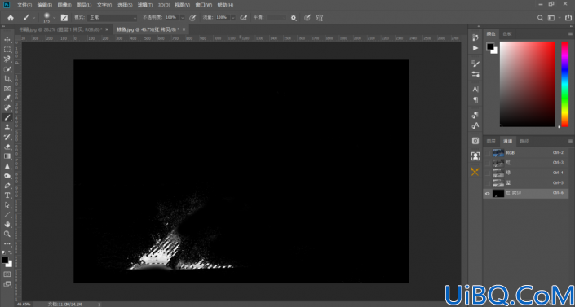Switch to the 图层 (Layers) tab

(x=491, y=141)
